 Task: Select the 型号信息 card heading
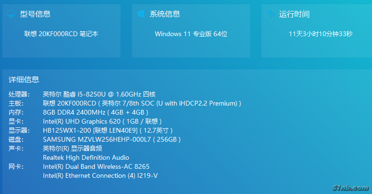35,14
